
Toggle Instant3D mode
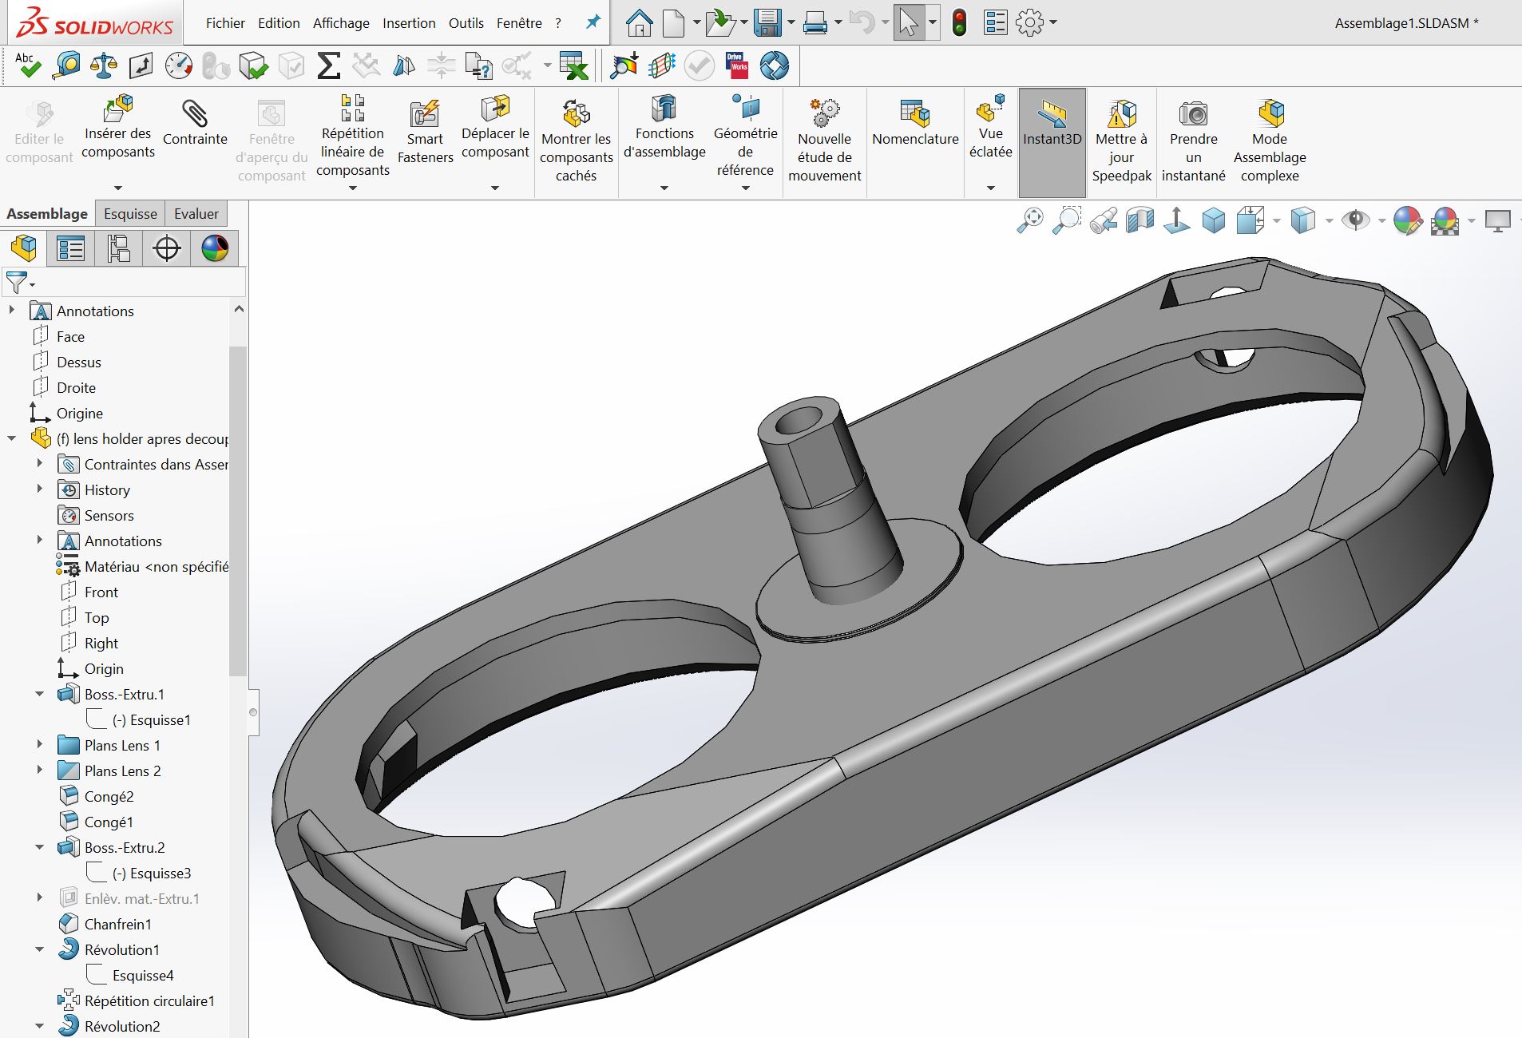point(1052,142)
